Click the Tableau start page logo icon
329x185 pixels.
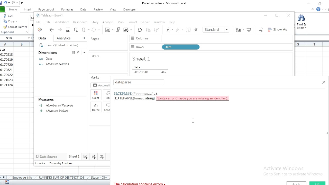pos(40,30)
